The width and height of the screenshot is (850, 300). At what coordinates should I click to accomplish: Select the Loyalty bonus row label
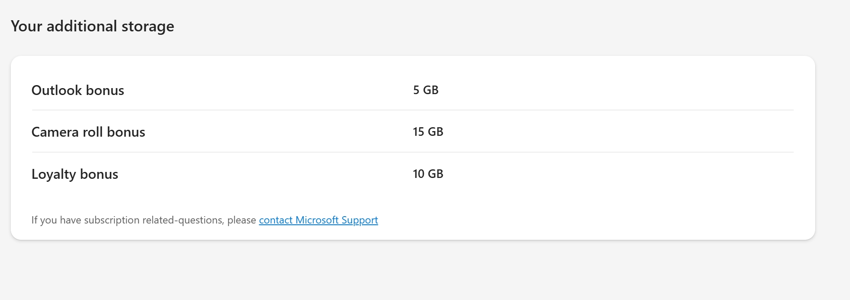coord(75,174)
